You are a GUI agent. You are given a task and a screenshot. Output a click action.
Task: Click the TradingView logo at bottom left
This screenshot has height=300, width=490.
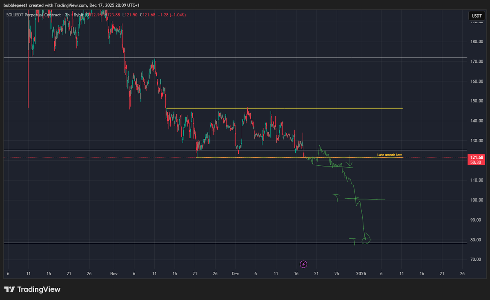pyautogui.click(x=33, y=289)
